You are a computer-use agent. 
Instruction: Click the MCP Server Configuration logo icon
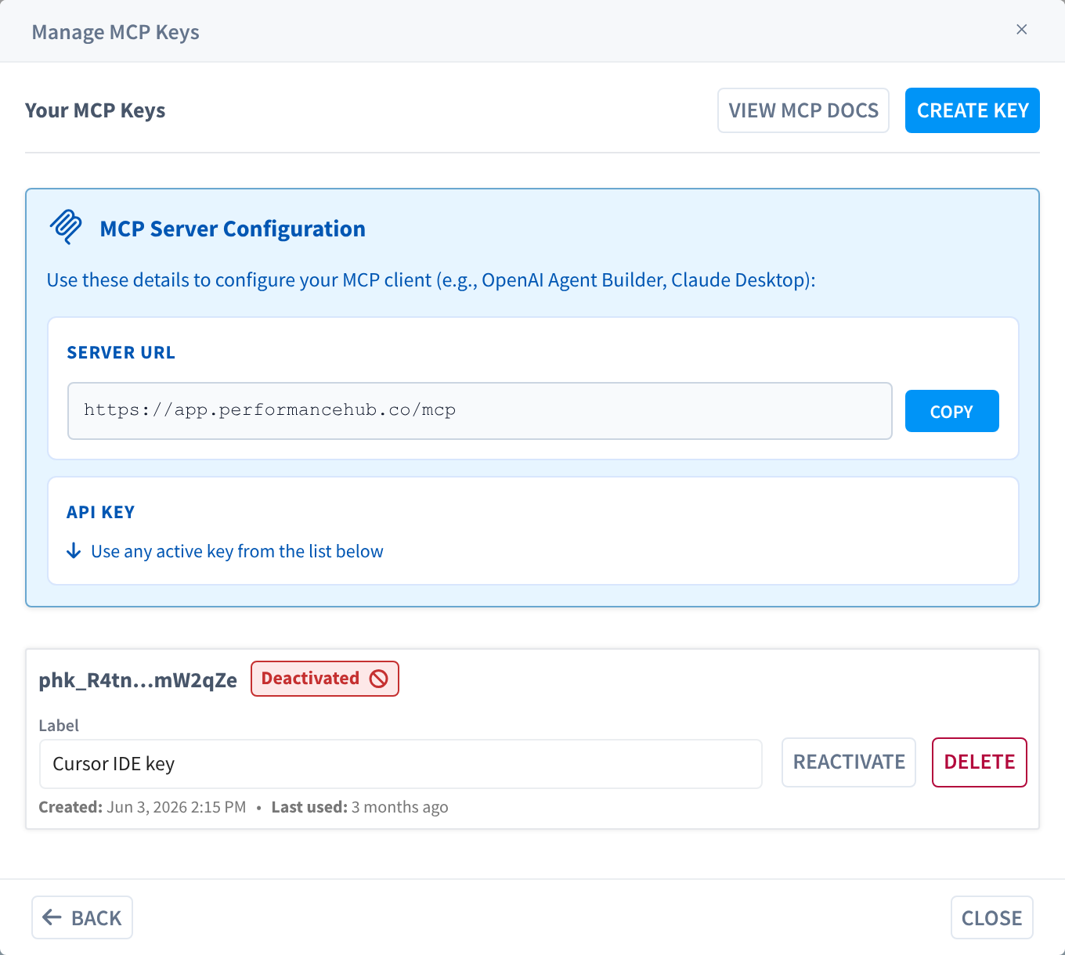[x=66, y=227]
